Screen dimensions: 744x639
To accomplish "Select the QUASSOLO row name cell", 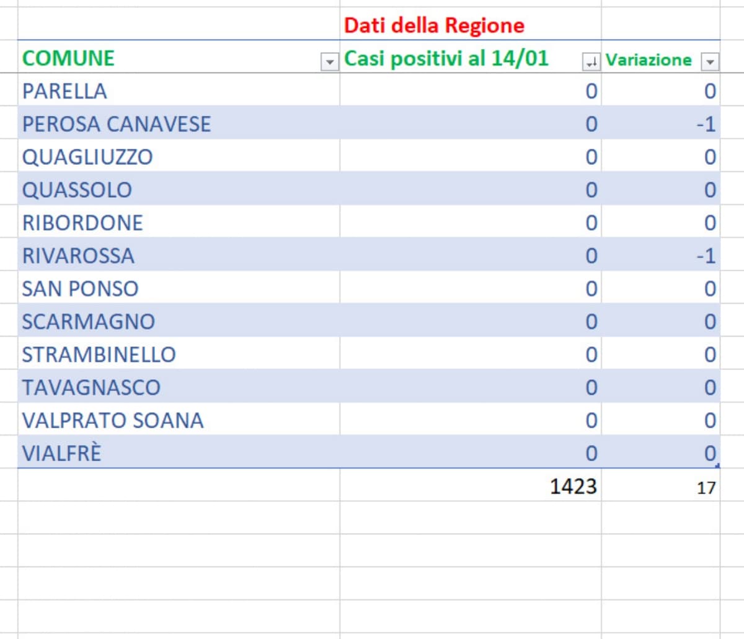I will (x=77, y=190).
